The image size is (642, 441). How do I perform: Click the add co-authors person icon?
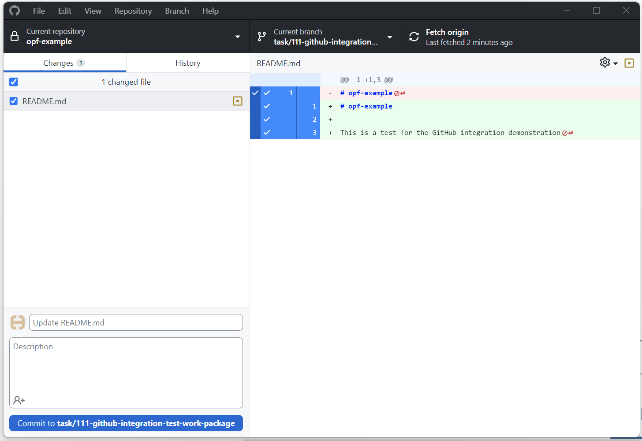point(19,400)
